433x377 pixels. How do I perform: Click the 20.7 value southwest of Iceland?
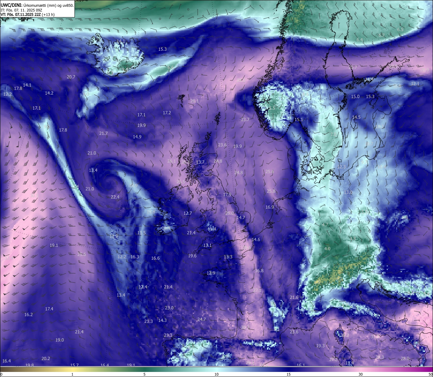click(x=71, y=77)
